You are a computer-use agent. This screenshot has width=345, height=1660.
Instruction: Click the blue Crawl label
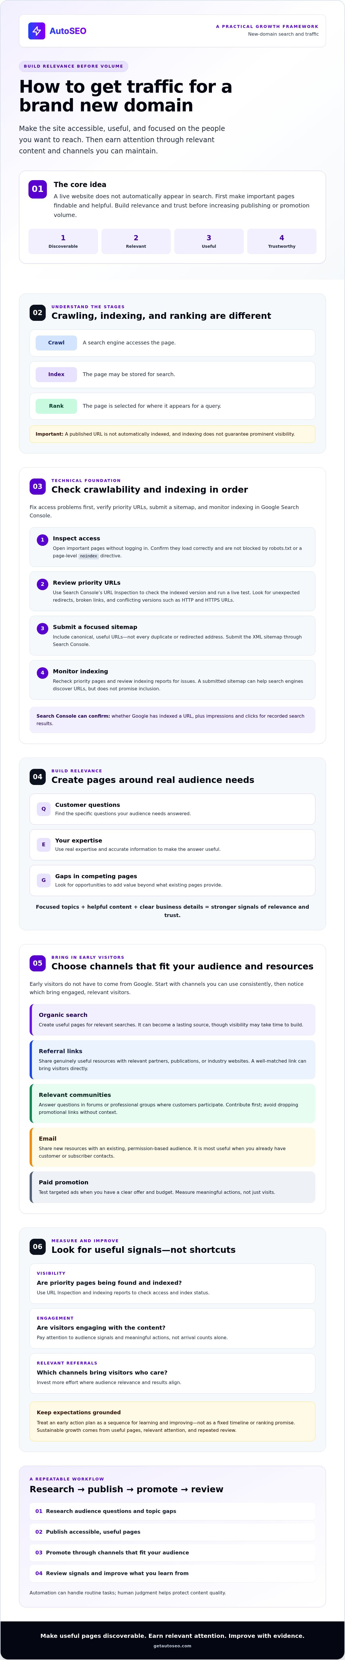[x=56, y=343]
